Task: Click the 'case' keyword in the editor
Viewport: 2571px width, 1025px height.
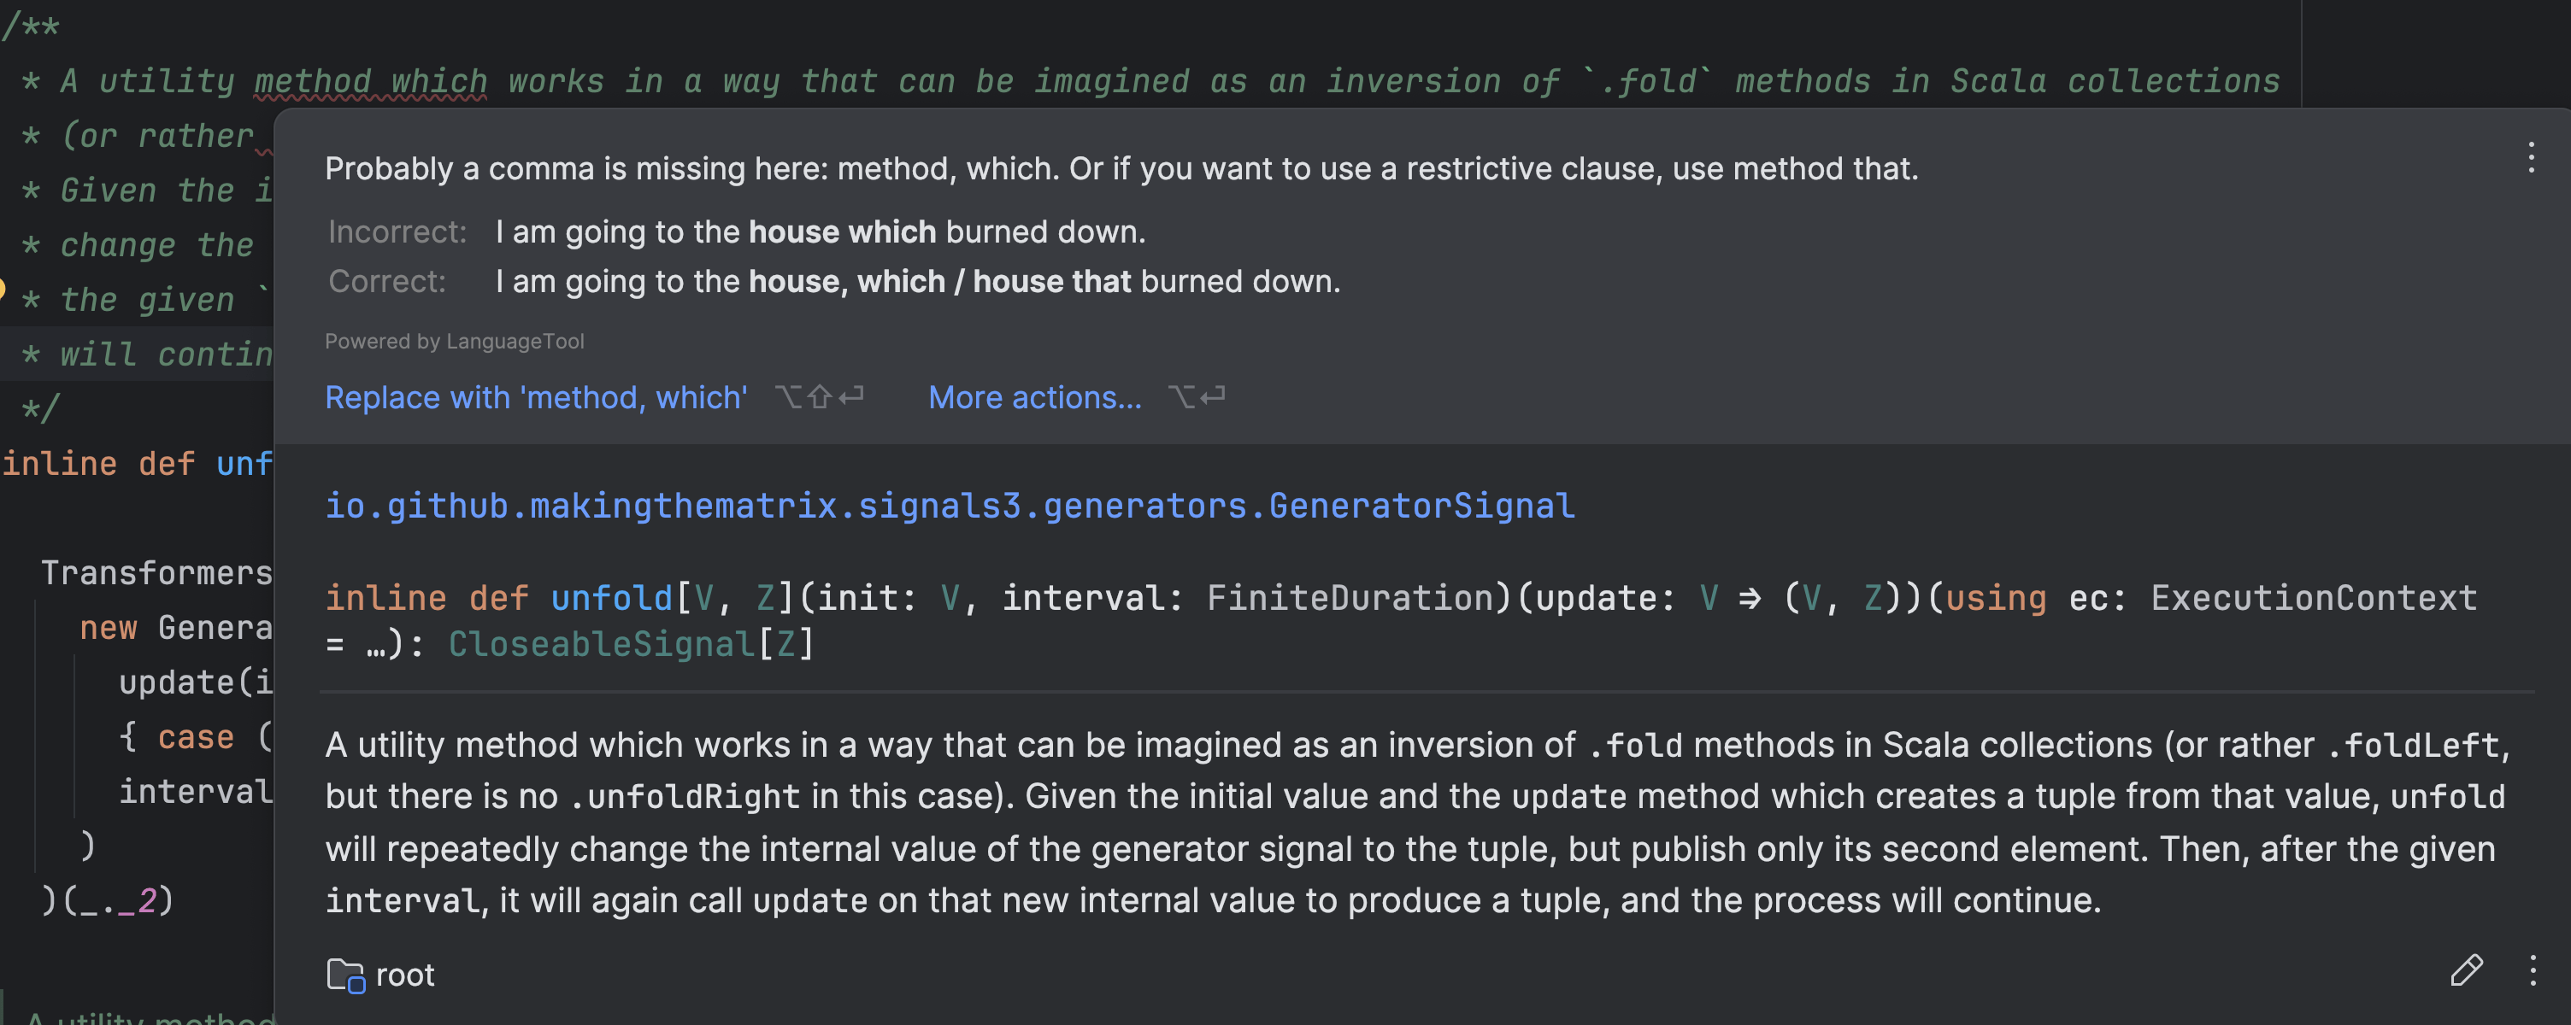Action: (196, 737)
